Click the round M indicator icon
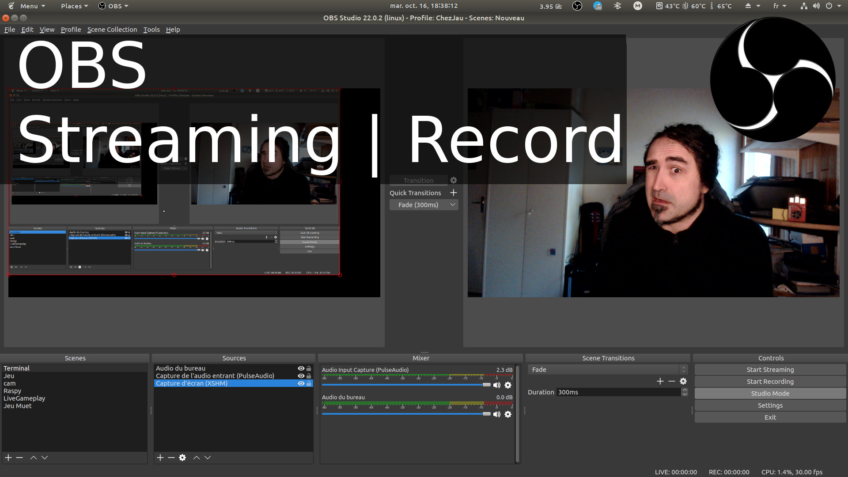Screen dimensions: 848x477 [638, 6]
